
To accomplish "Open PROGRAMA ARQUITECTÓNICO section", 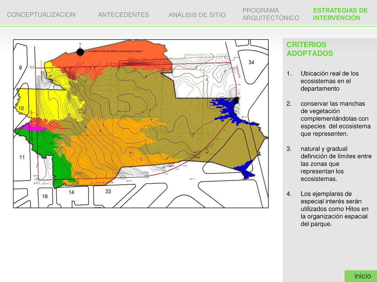I will pos(271,14).
